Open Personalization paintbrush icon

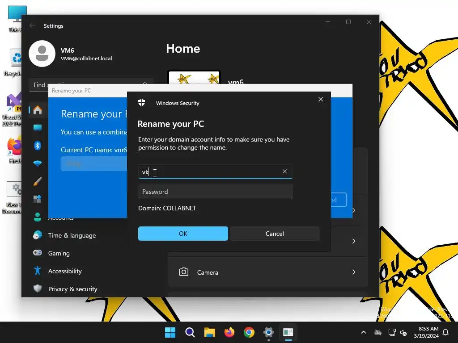pyautogui.click(x=38, y=181)
